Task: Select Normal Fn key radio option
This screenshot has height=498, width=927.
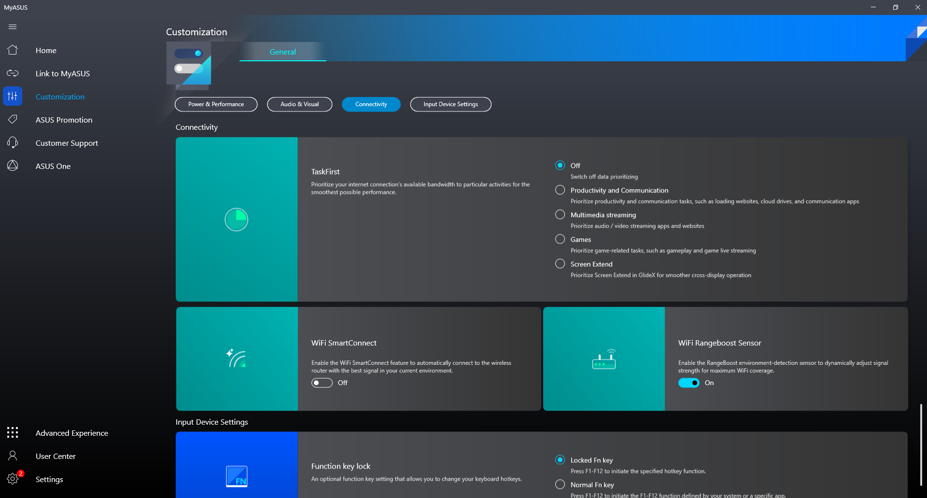Action: tap(560, 484)
